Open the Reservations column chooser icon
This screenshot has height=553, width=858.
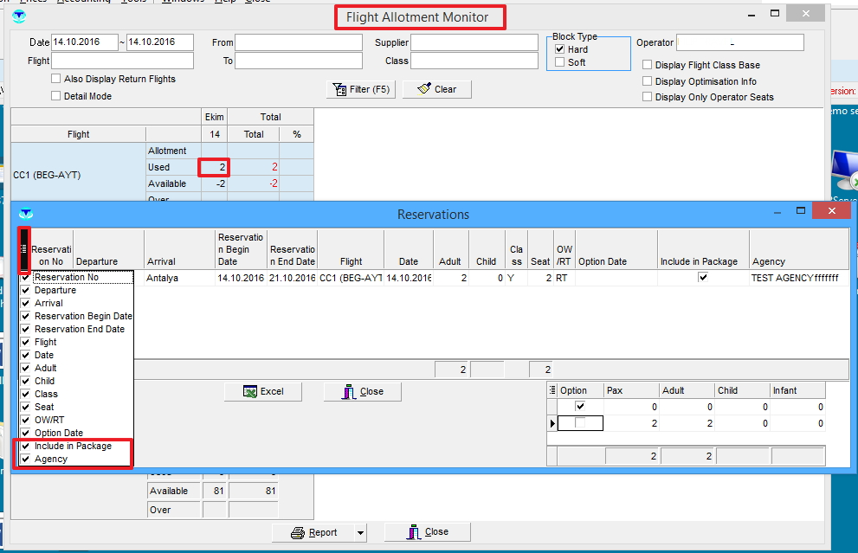[x=24, y=248]
